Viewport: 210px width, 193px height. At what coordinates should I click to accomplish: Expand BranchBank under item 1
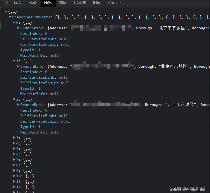pyautogui.click(x=18, y=66)
